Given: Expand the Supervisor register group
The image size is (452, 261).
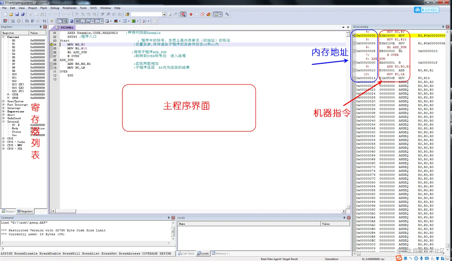Looking at the screenshot, I should (4, 112).
